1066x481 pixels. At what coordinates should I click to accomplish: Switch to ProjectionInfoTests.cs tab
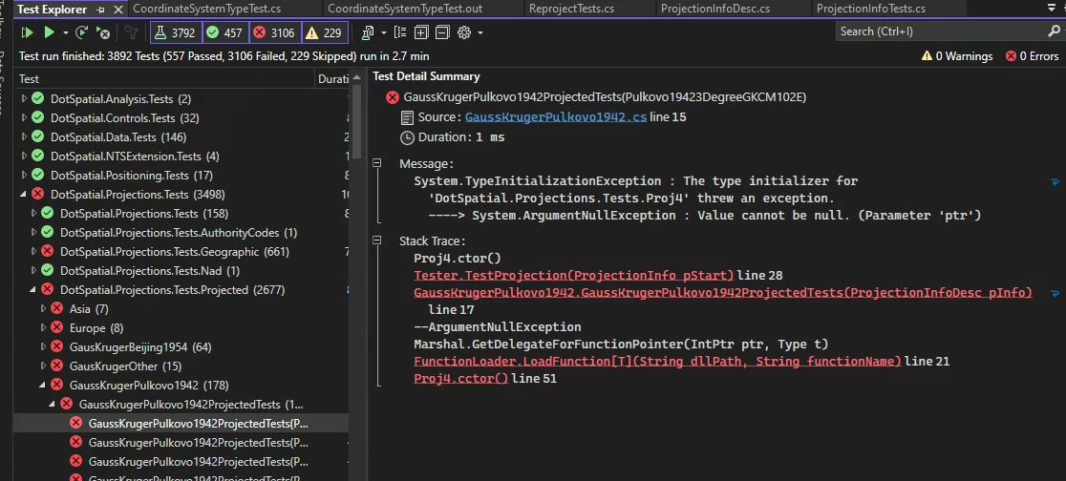pyautogui.click(x=870, y=9)
